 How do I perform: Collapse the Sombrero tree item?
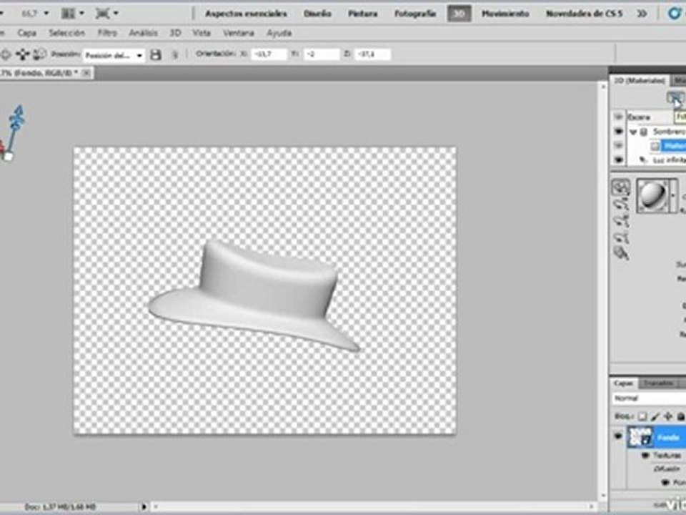click(x=633, y=132)
